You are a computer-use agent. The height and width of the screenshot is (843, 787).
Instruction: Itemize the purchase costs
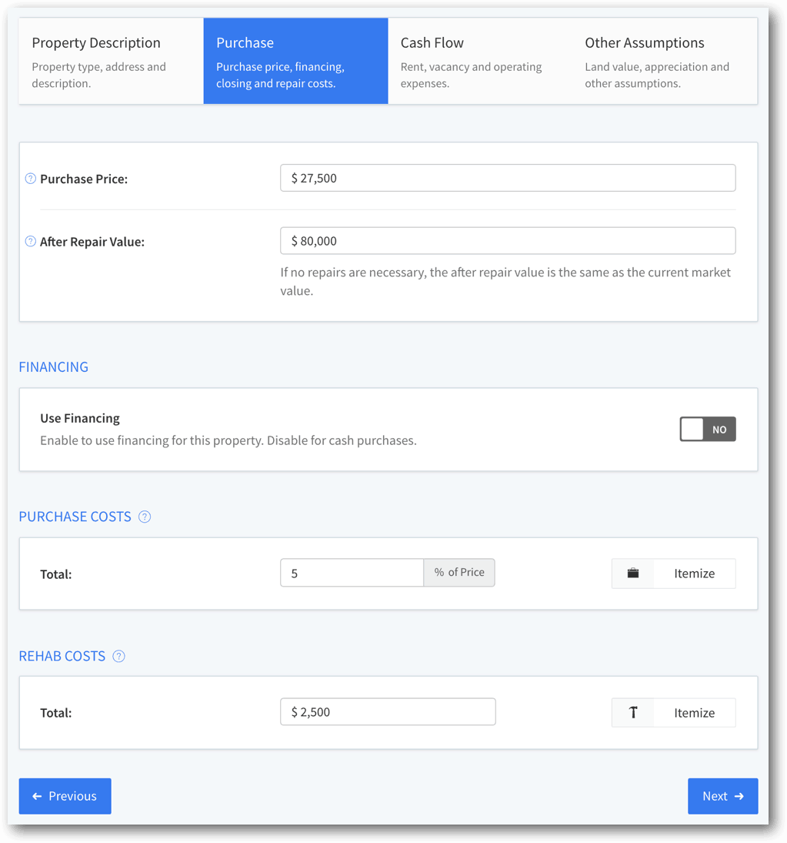pos(674,574)
